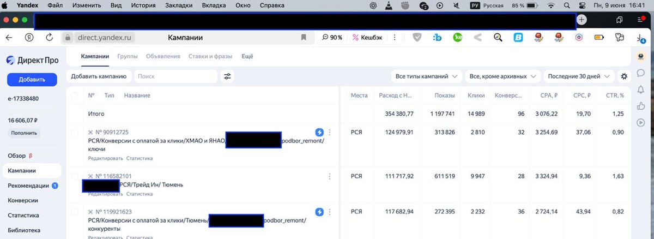
Task: Sort by the Клики column header
Action: pos(476,95)
